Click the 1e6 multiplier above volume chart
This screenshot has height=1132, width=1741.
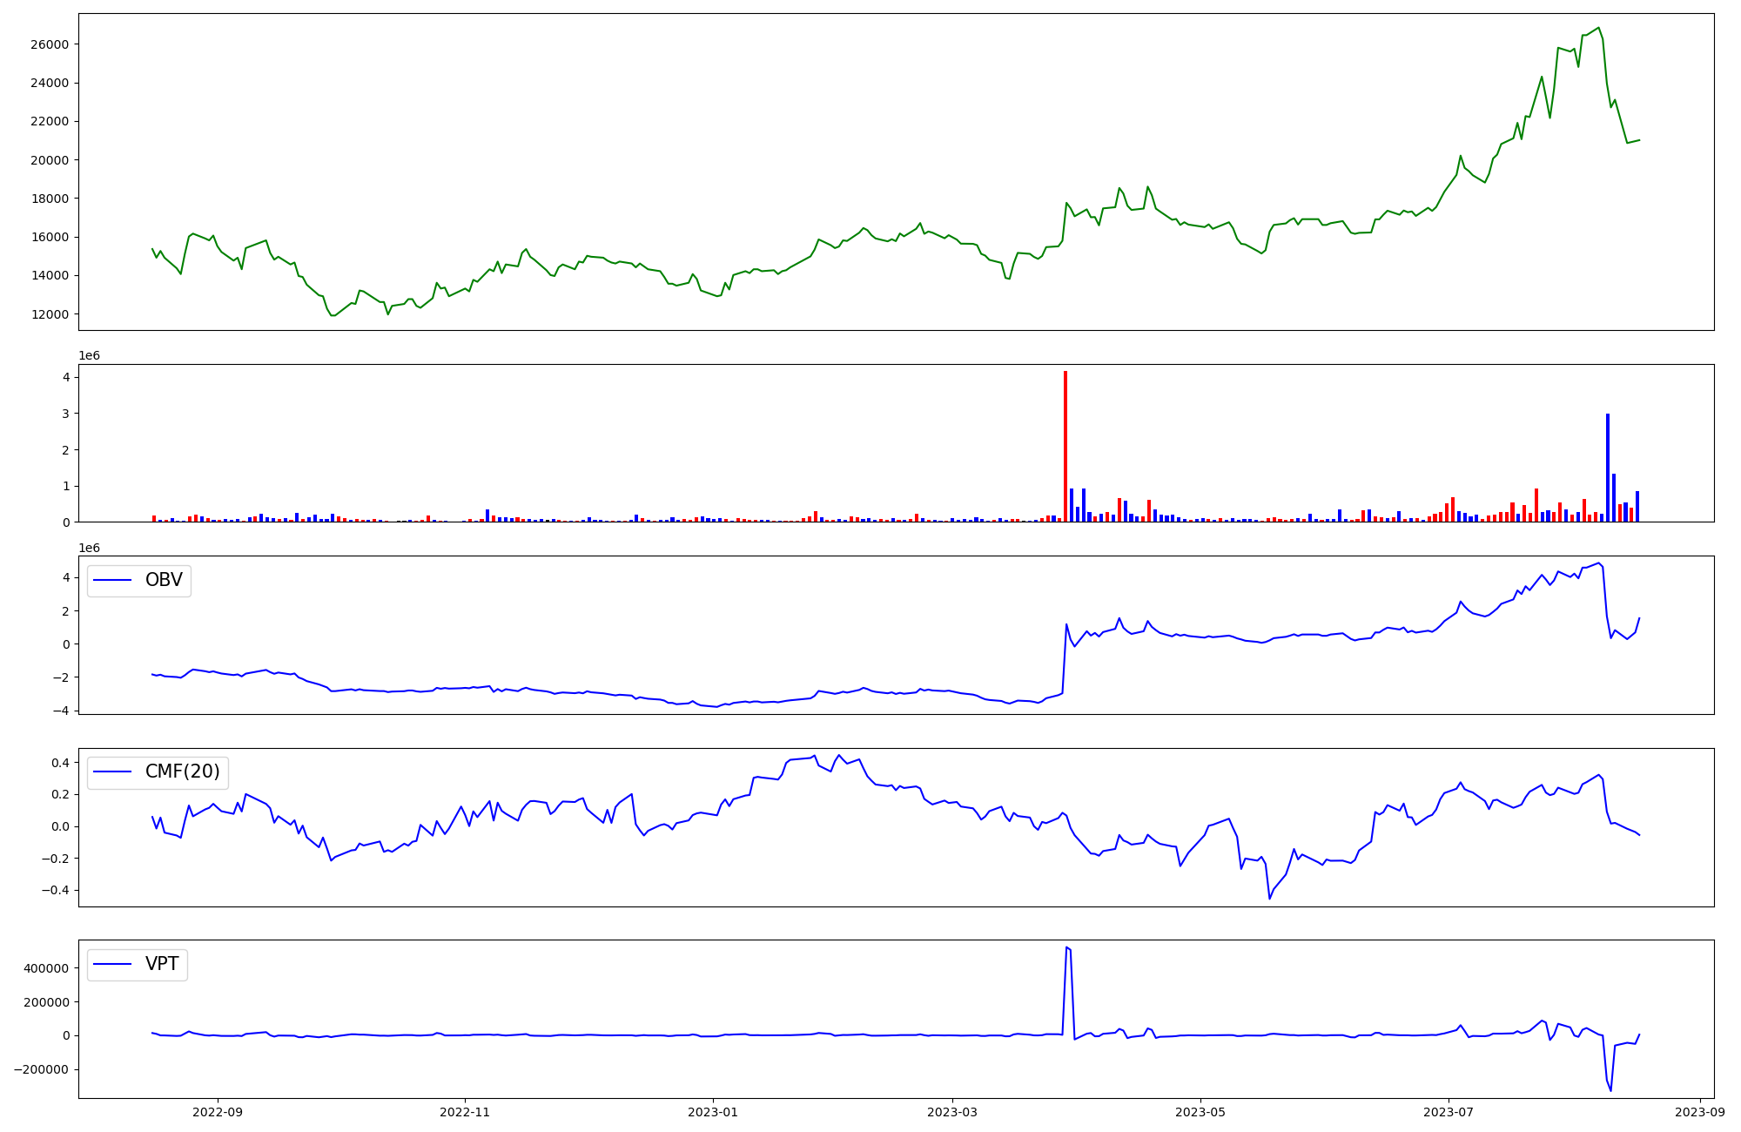89,356
